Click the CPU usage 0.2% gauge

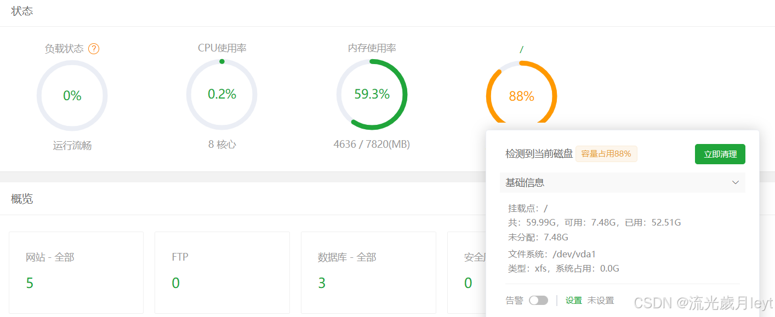pyautogui.click(x=221, y=95)
